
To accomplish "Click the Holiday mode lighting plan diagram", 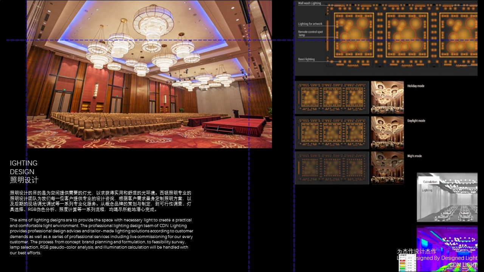I will point(332,97).
